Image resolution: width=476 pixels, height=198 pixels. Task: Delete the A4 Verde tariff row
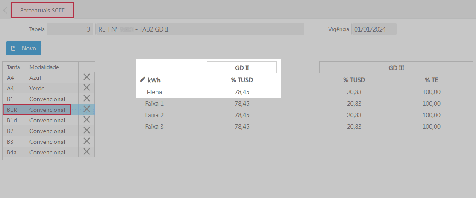click(x=87, y=88)
